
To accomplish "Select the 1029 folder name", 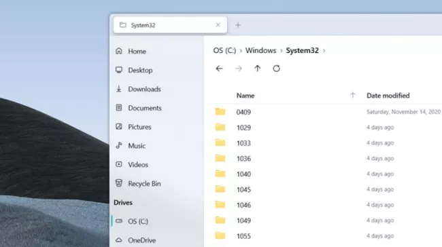I will coord(243,128).
